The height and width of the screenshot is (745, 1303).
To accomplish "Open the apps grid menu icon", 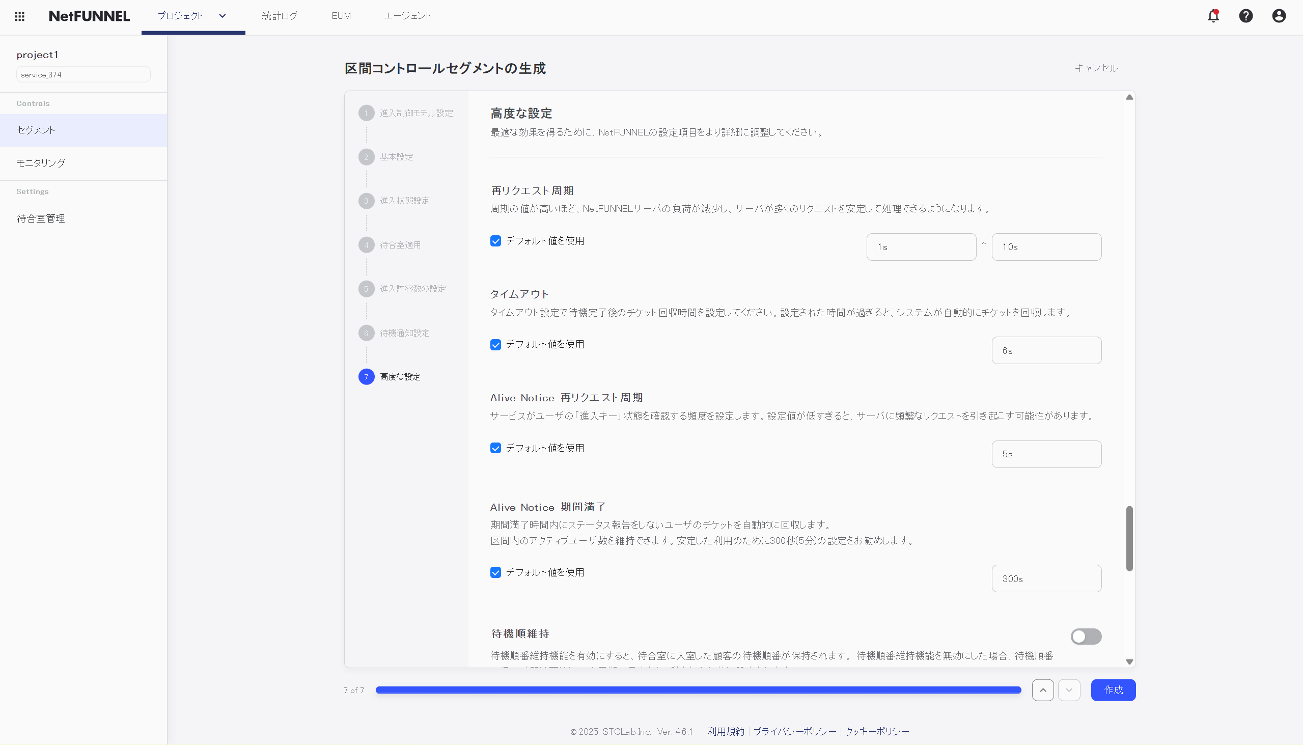I will pyautogui.click(x=19, y=16).
